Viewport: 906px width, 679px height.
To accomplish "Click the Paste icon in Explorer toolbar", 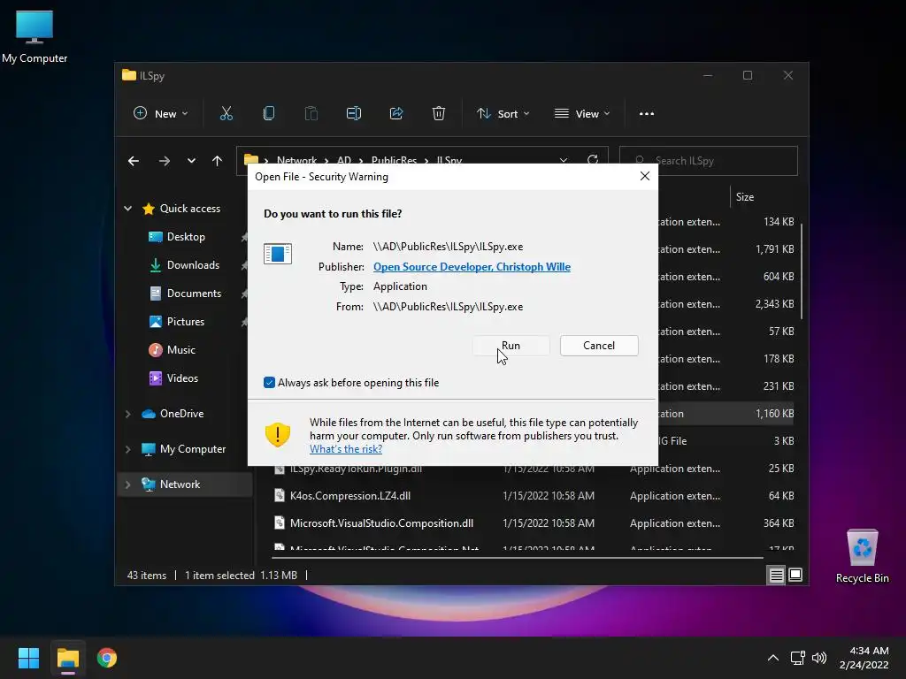I will (x=311, y=114).
